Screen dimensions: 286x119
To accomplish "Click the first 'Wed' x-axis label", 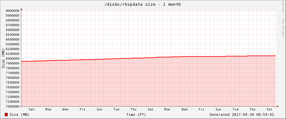I will 65,109.
